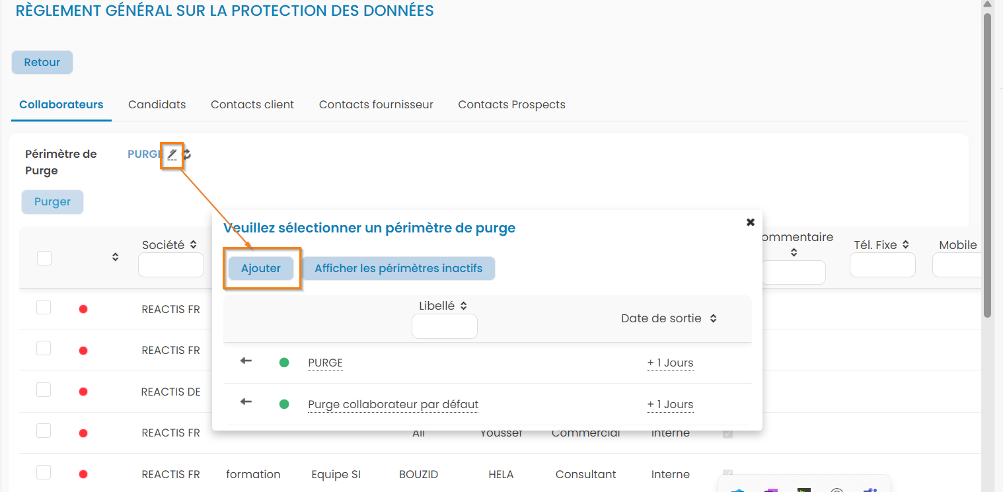Click arrow icon for Purge collaborateur par défaut
The image size is (1003, 492).
coord(246,402)
